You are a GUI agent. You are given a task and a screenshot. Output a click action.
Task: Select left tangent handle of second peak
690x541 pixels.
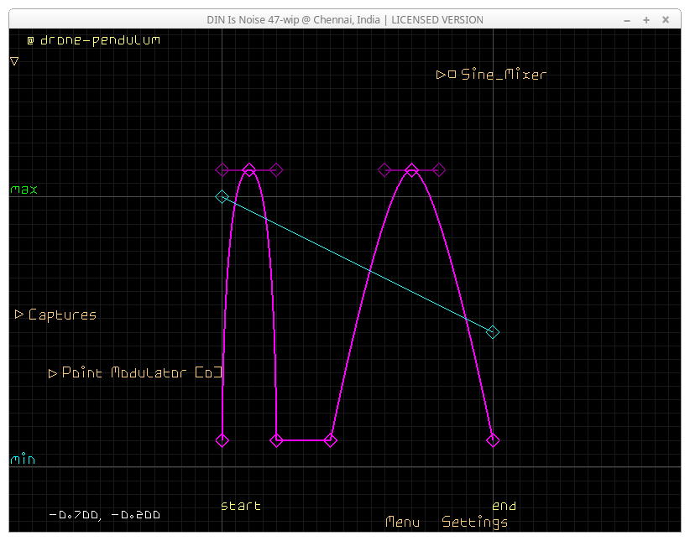pyautogui.click(x=384, y=170)
